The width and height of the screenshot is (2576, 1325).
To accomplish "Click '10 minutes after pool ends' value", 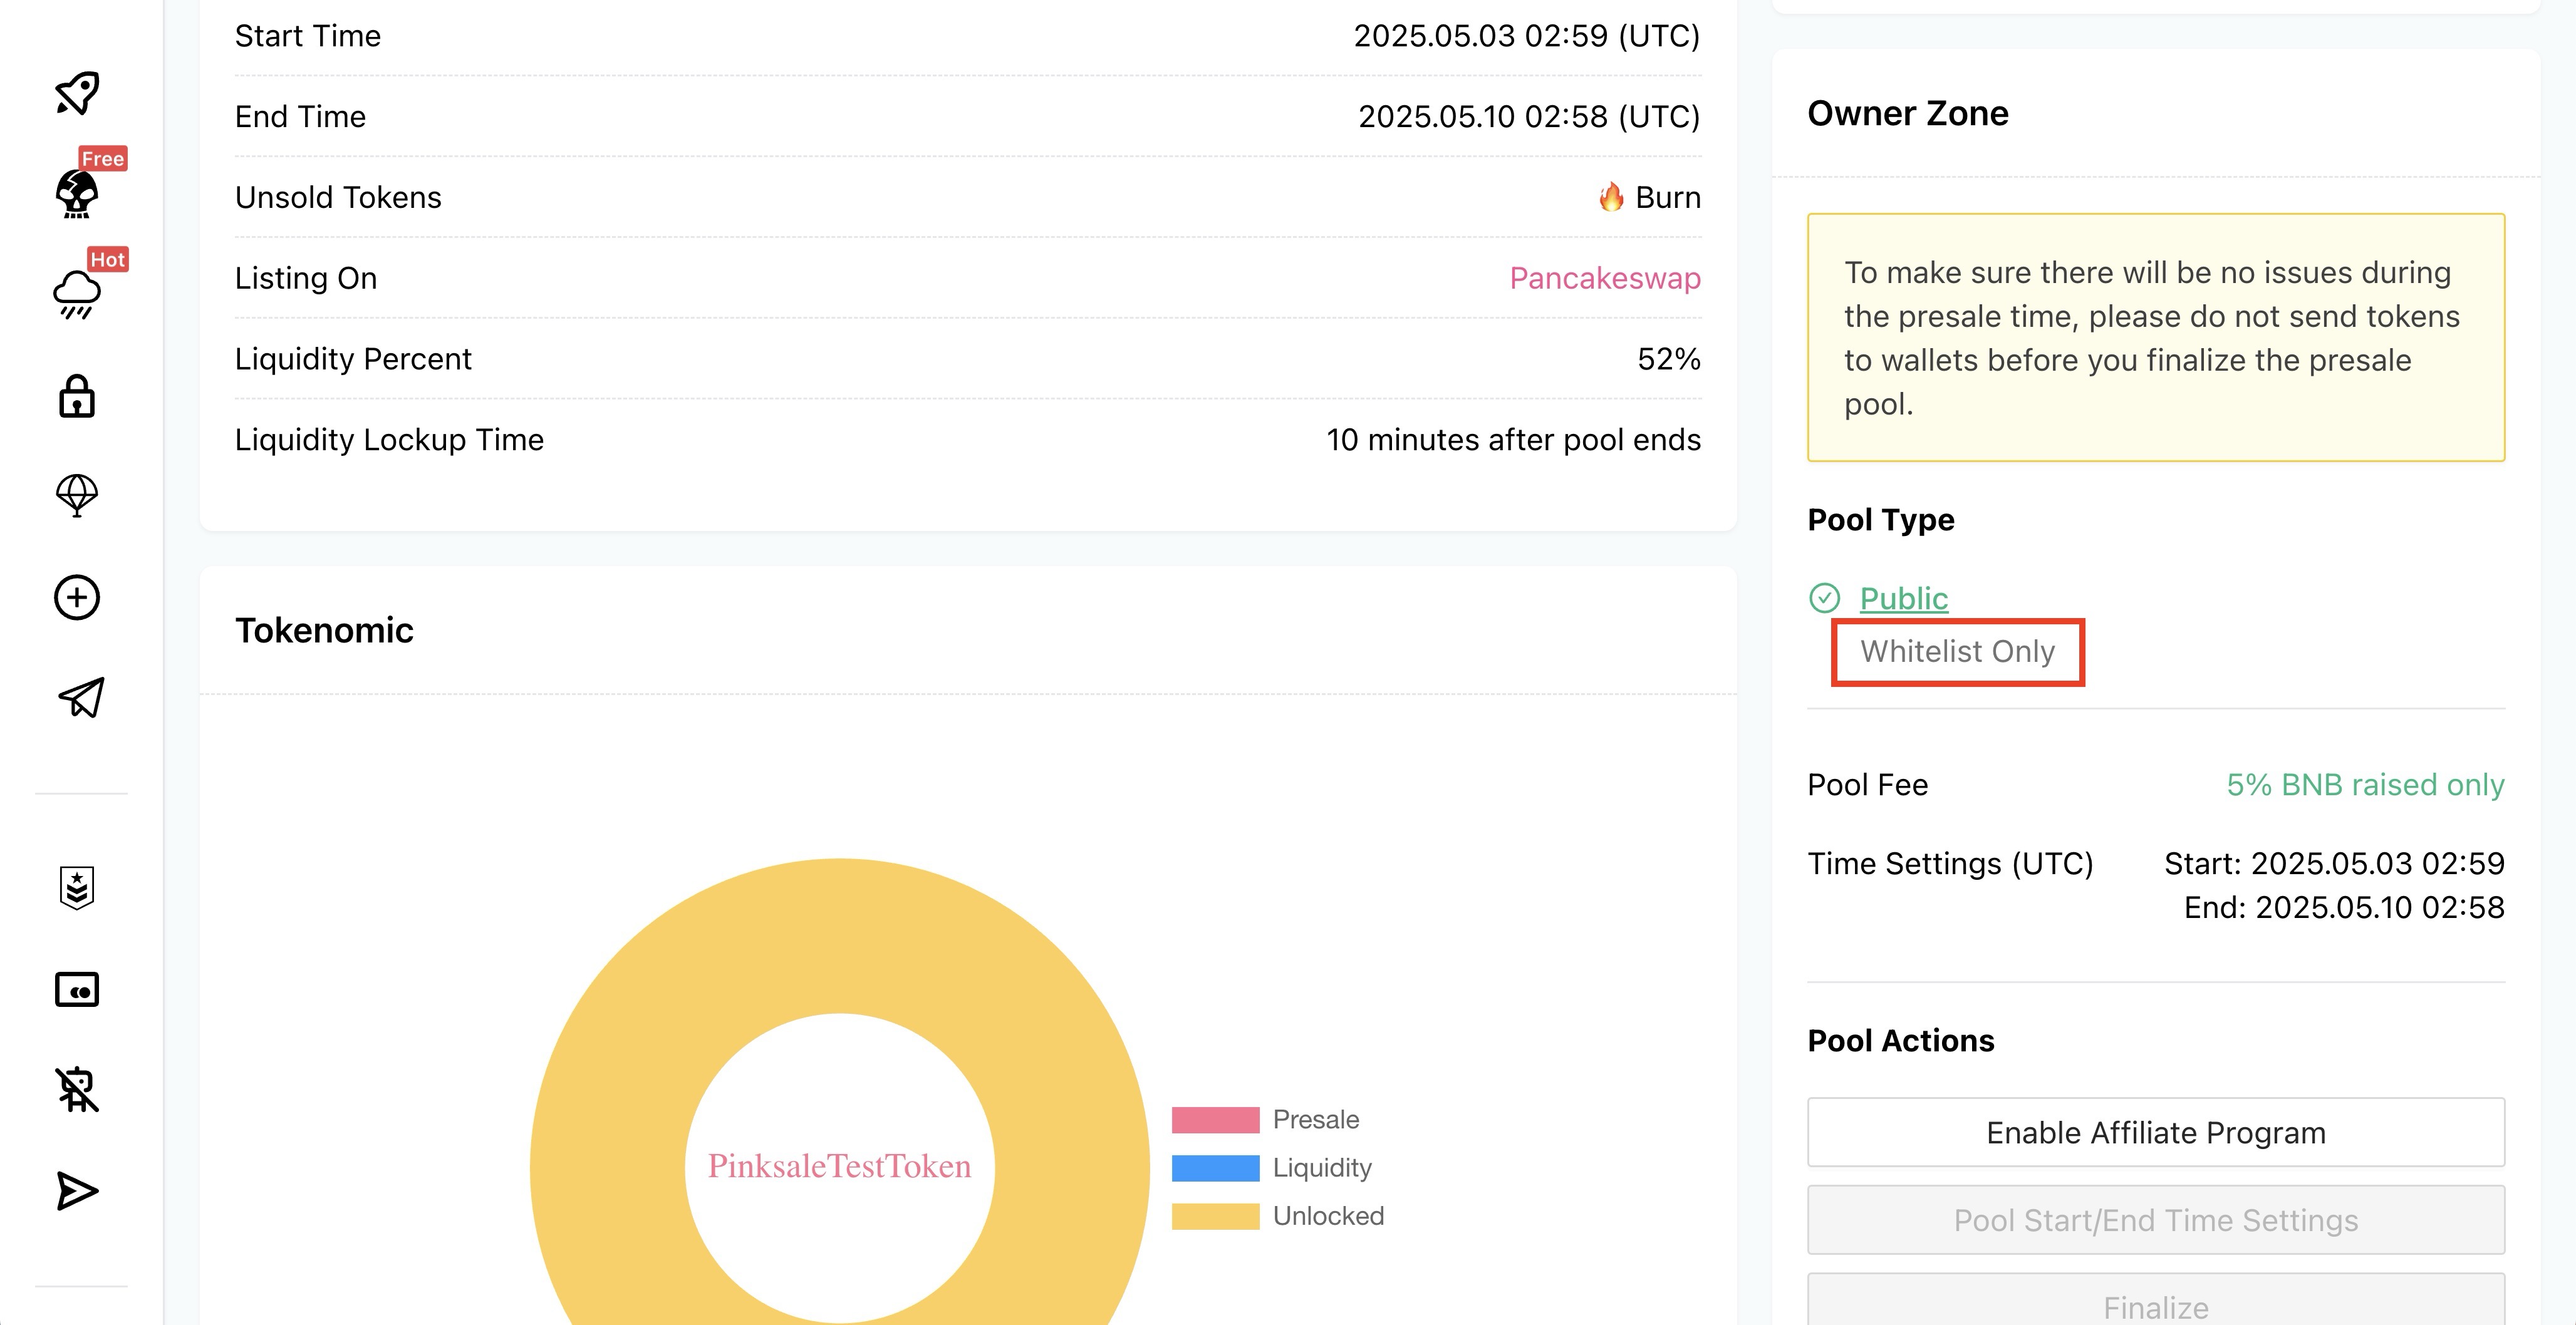I will click(x=1513, y=440).
